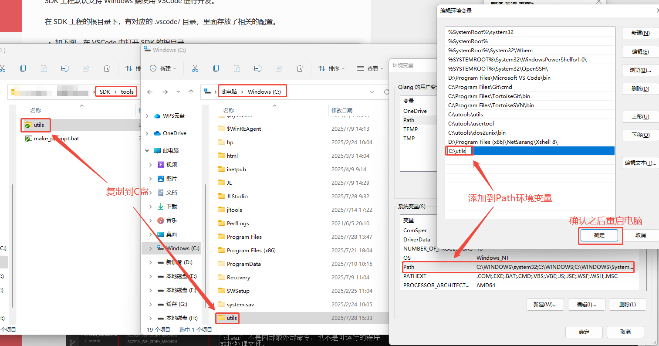Click the 编辑(E) button in the path editor

(x=640, y=52)
